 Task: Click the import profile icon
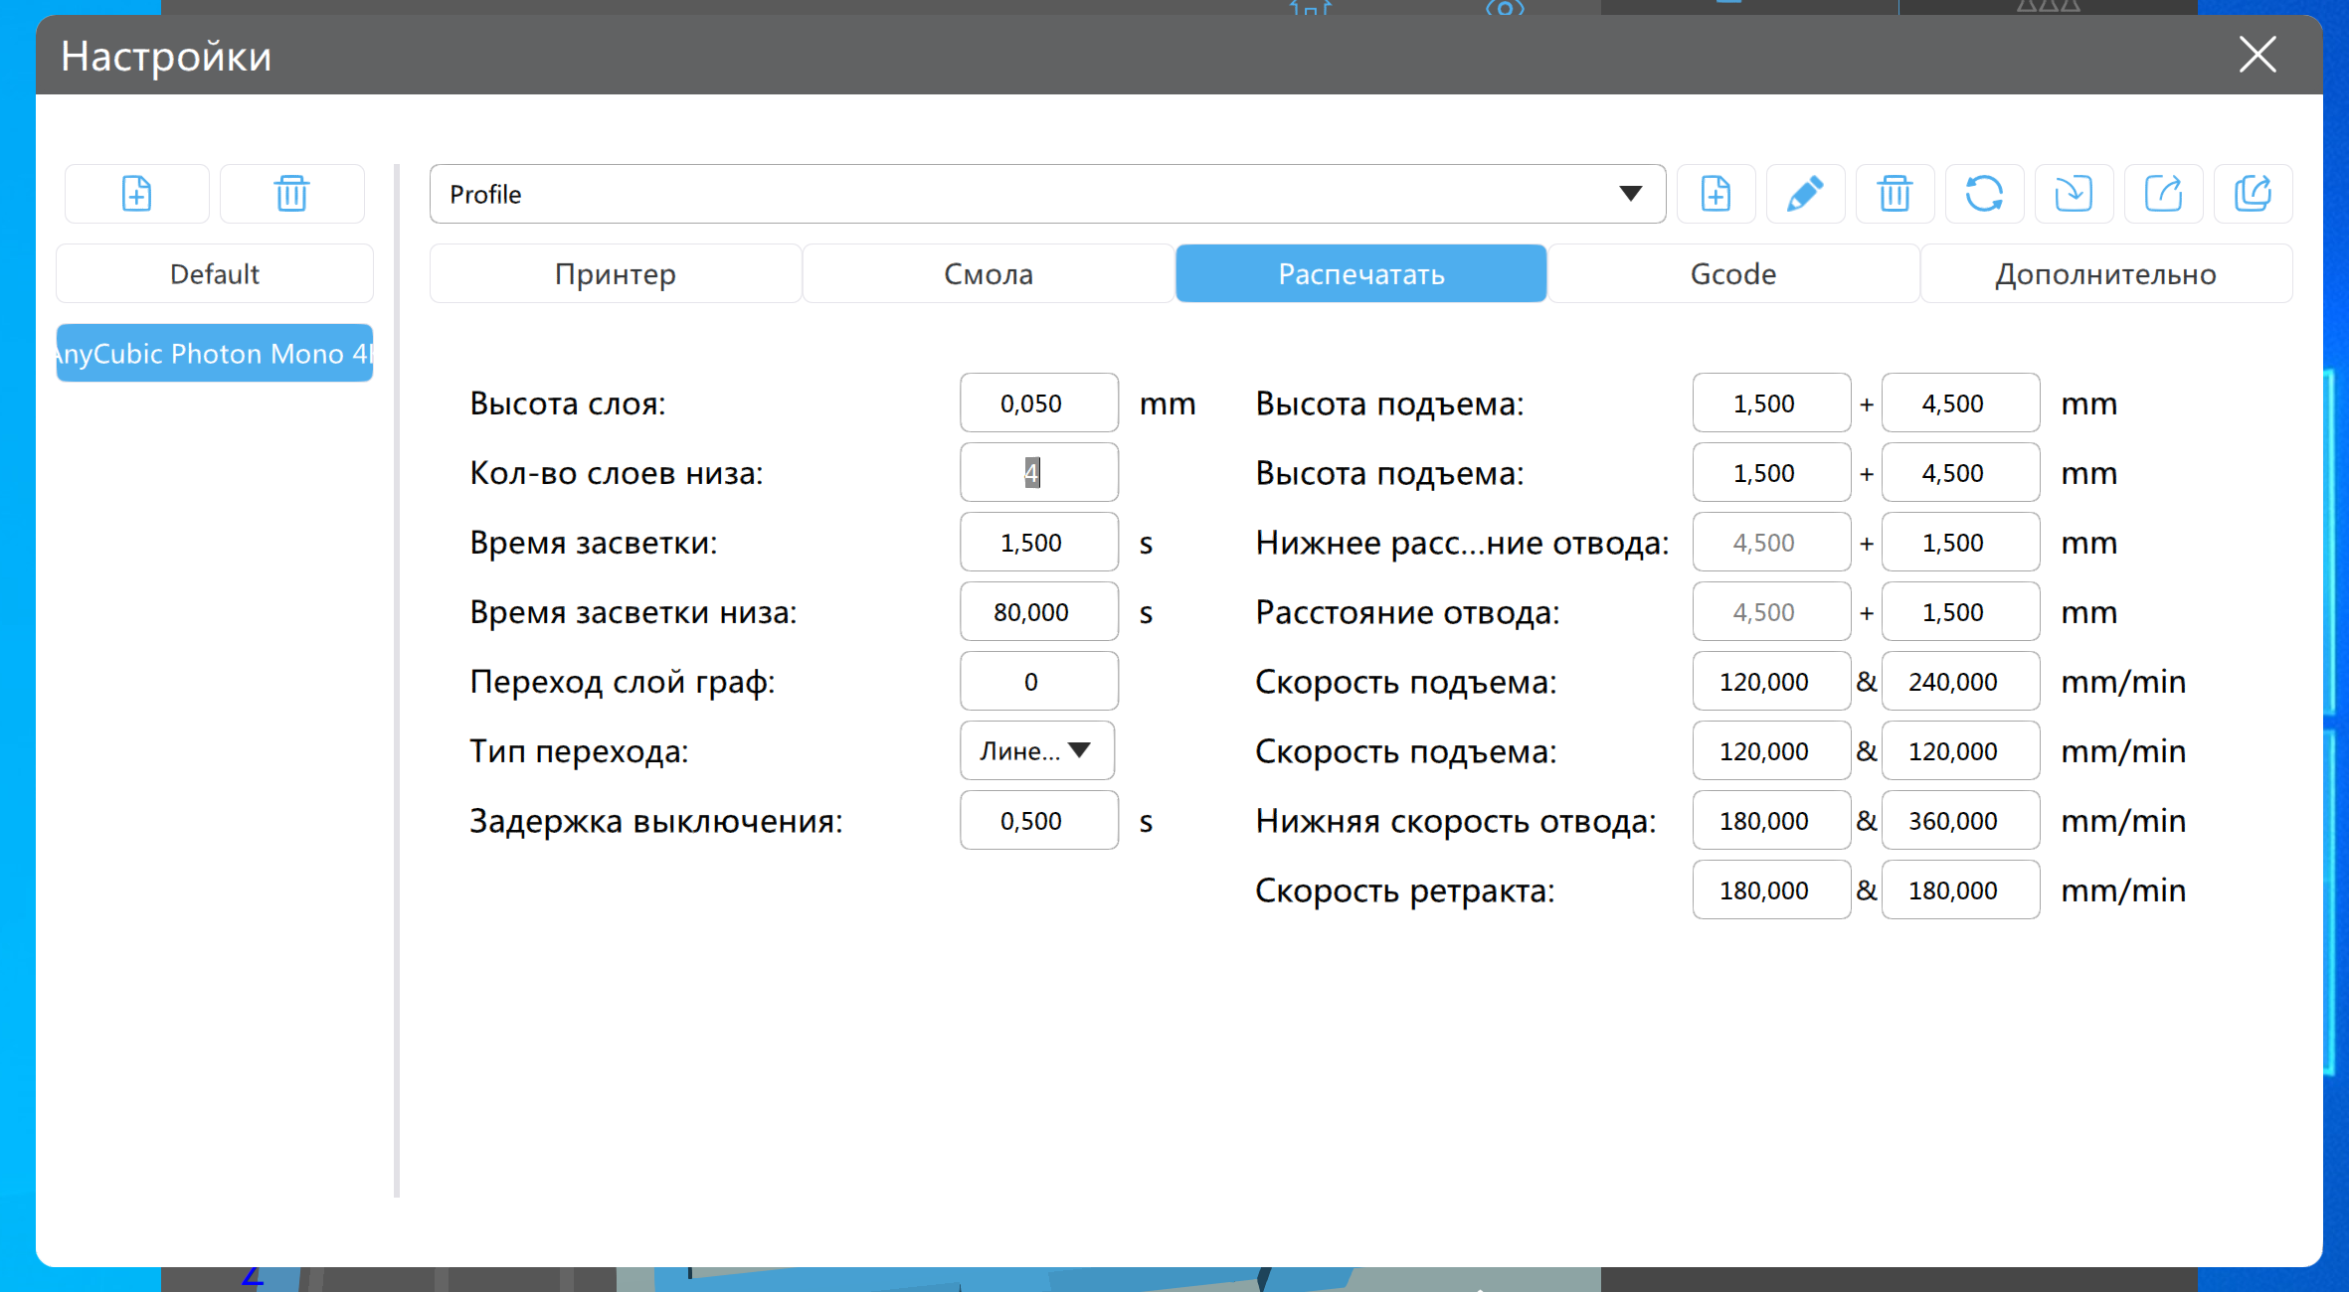coord(2074,194)
